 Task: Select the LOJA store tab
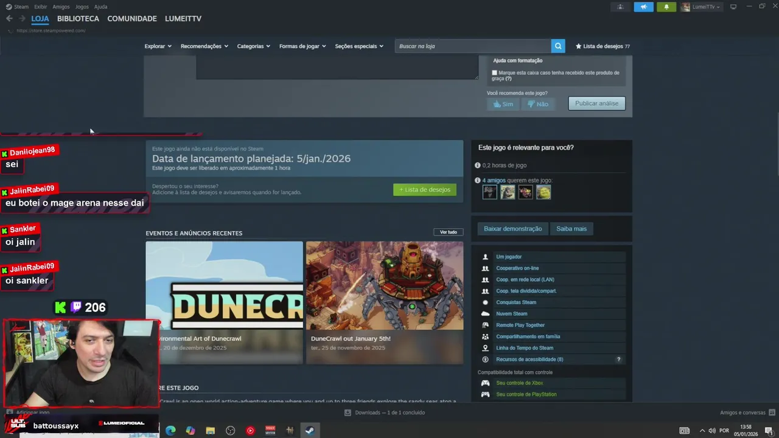(40, 19)
